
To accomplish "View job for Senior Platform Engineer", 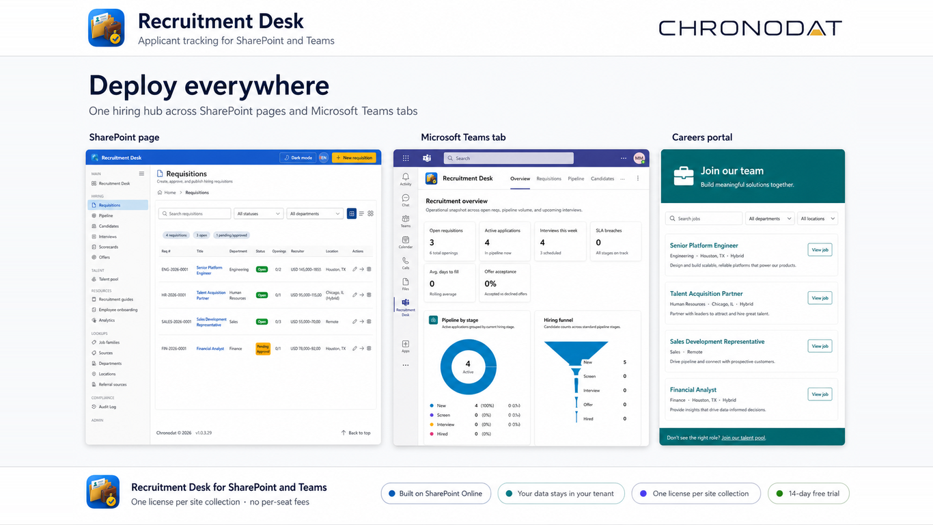I will [820, 250].
